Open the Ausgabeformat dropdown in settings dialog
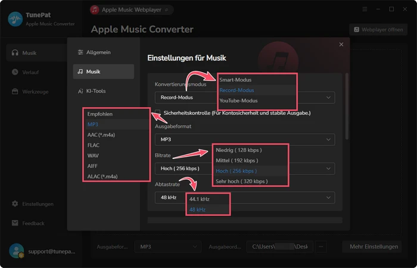 point(245,139)
